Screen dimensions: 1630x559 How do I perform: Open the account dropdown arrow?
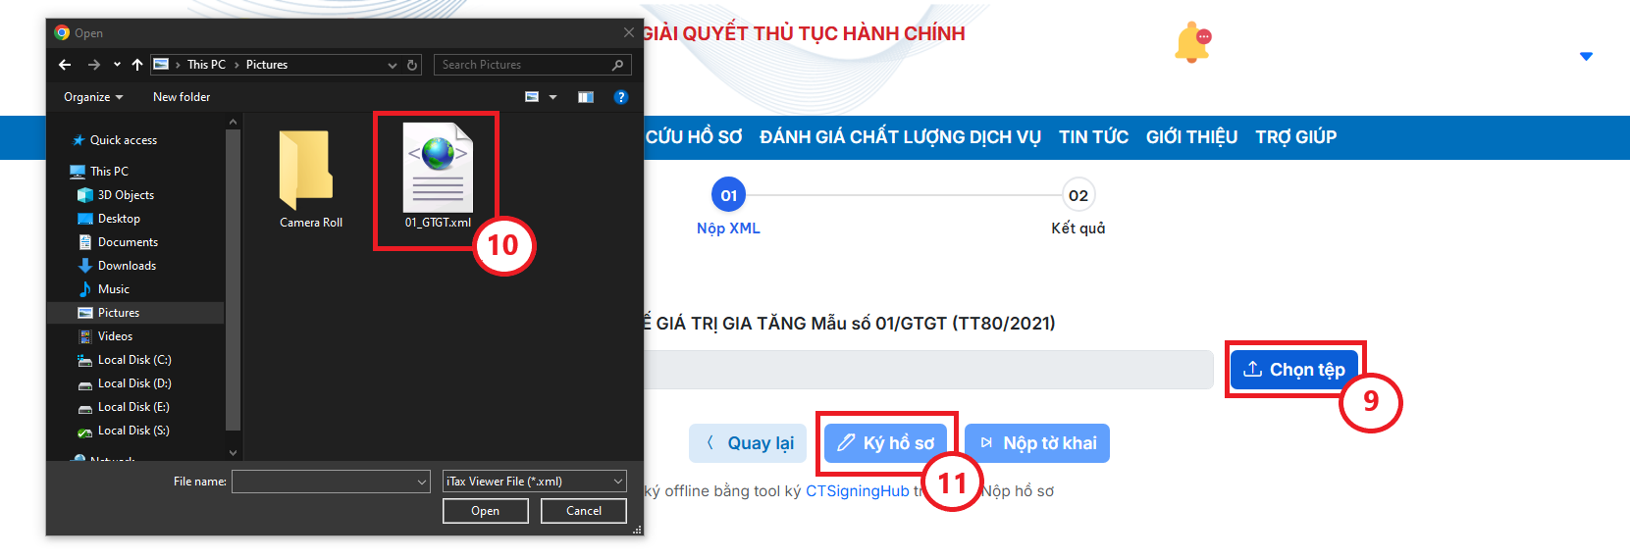click(x=1586, y=57)
